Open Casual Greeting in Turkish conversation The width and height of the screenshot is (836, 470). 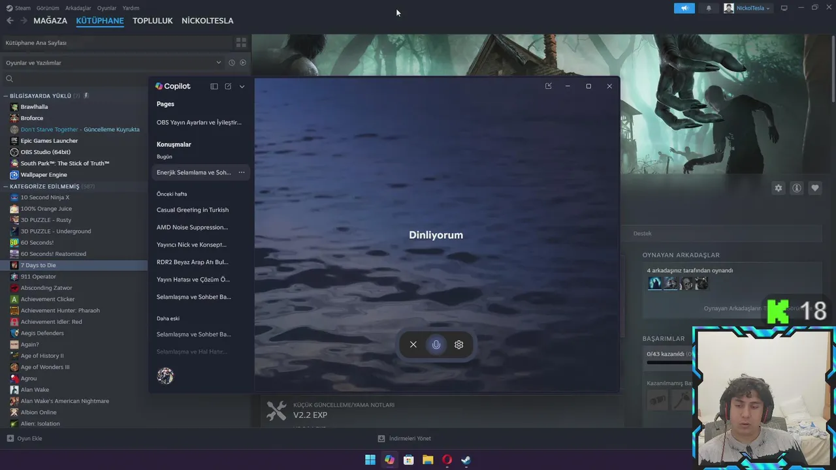(193, 210)
